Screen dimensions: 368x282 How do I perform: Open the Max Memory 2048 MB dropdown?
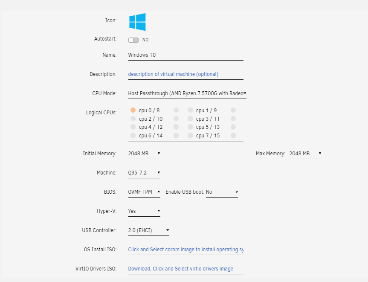click(x=305, y=154)
